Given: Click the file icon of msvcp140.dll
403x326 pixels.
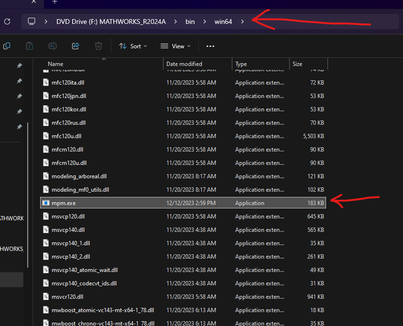Looking at the screenshot, I should 46,230.
